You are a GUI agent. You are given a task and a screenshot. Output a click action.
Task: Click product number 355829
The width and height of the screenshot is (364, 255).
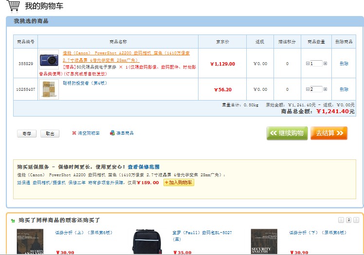(x=26, y=64)
